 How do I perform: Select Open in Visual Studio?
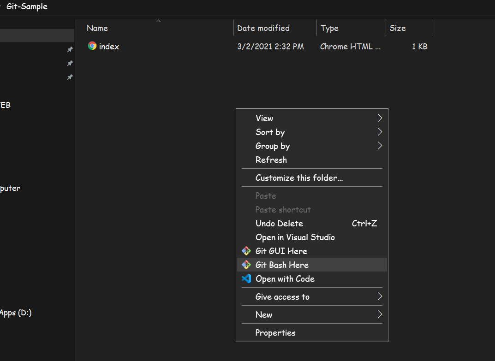pos(312,237)
